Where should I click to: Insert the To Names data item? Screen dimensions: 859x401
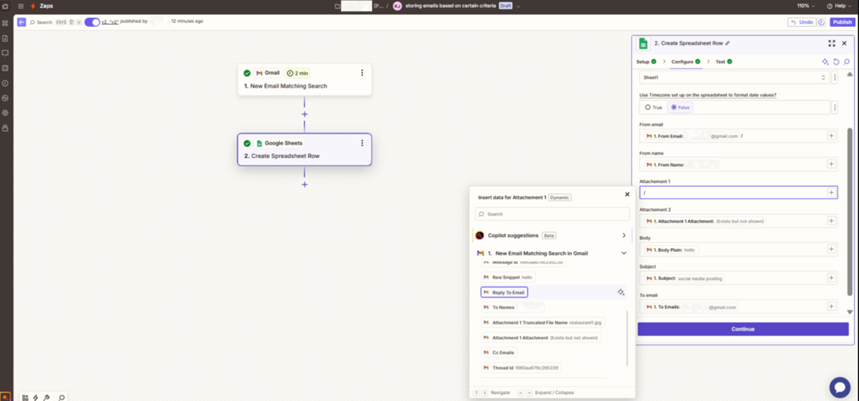click(512, 307)
